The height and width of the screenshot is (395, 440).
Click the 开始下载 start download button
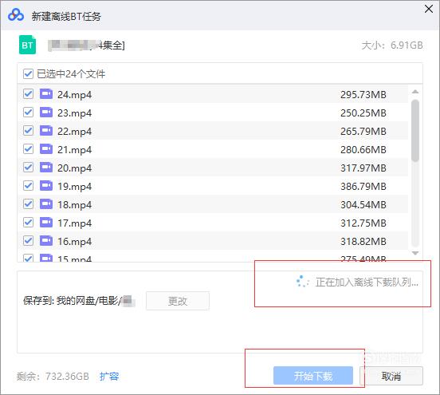tap(313, 376)
